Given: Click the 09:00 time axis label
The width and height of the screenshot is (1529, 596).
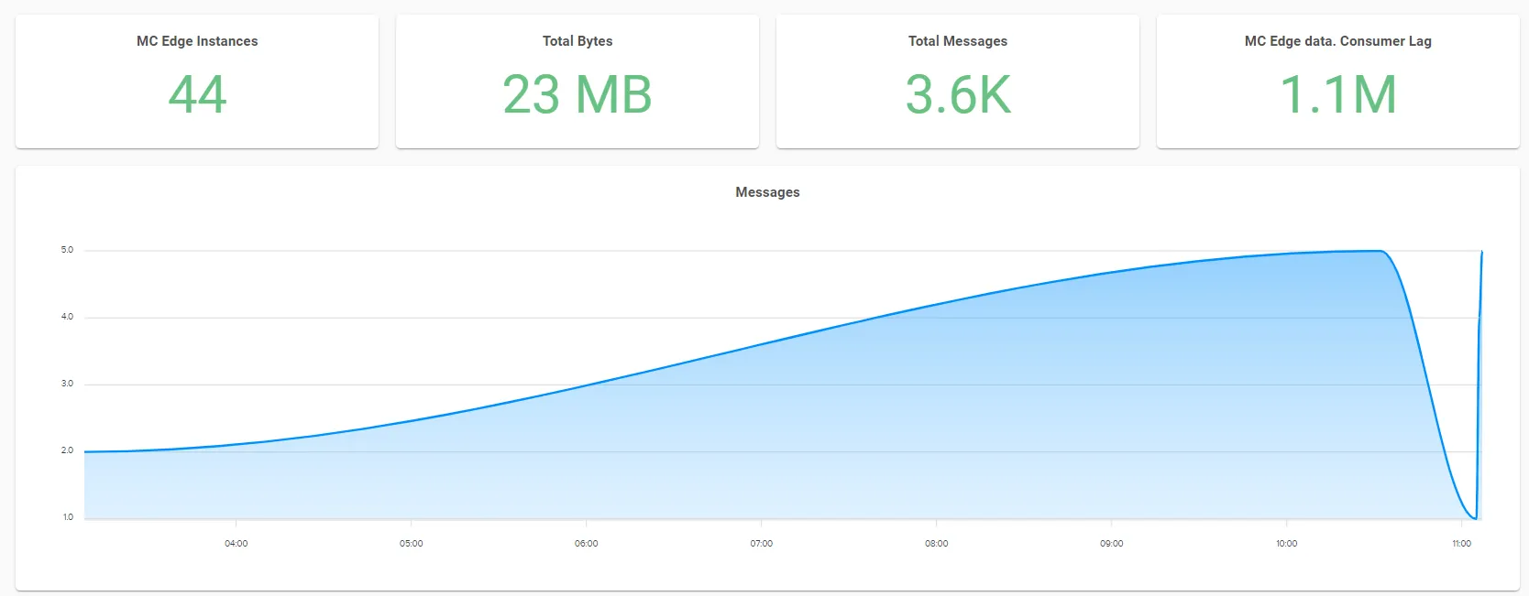Looking at the screenshot, I should click(x=1111, y=544).
